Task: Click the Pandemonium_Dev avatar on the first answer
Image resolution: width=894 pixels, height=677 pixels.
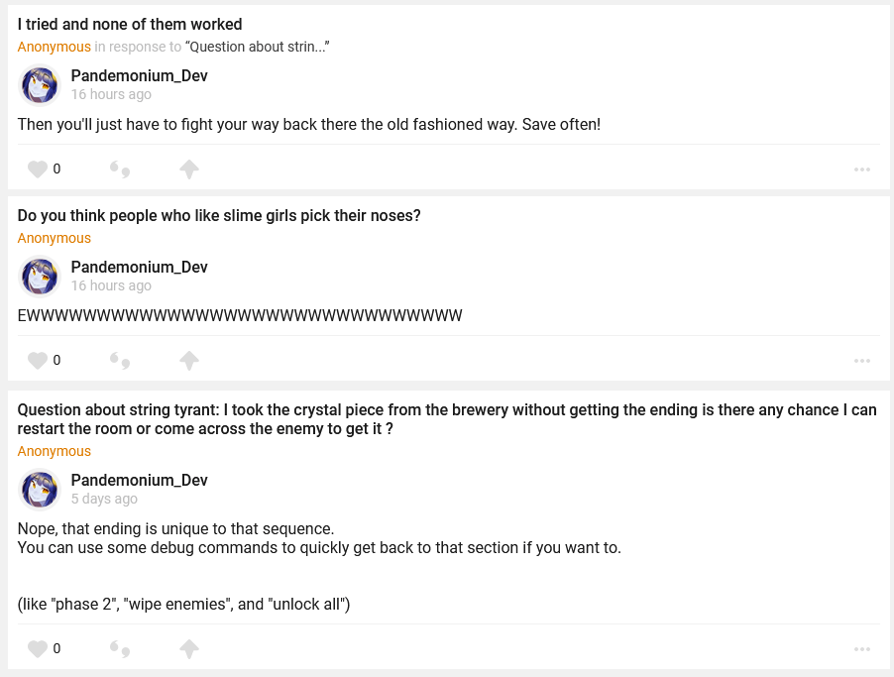Action: click(41, 85)
